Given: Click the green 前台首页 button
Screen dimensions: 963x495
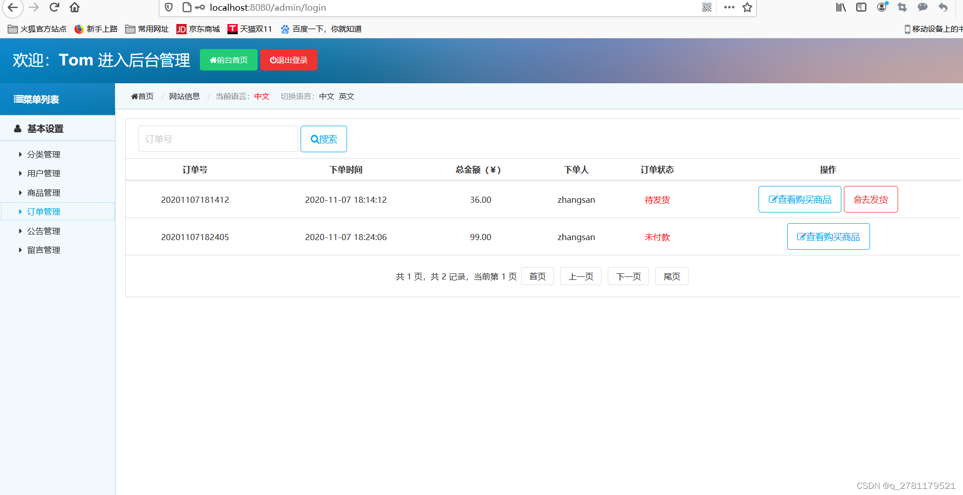Looking at the screenshot, I should pyautogui.click(x=228, y=60).
